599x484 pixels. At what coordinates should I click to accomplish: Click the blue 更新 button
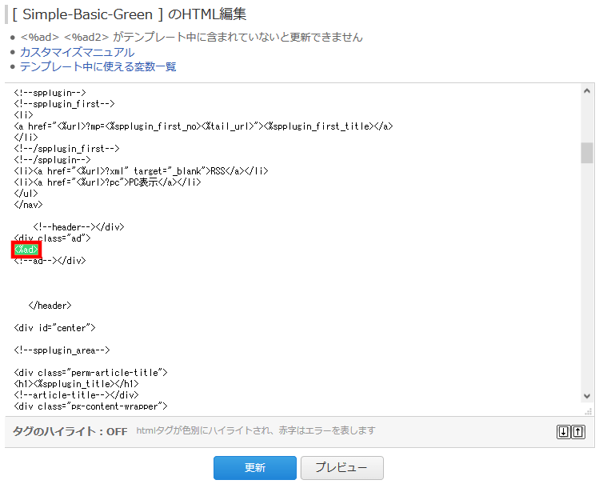[x=255, y=467]
